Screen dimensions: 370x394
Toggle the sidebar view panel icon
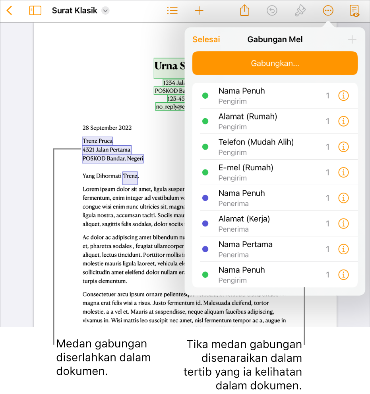click(x=35, y=11)
